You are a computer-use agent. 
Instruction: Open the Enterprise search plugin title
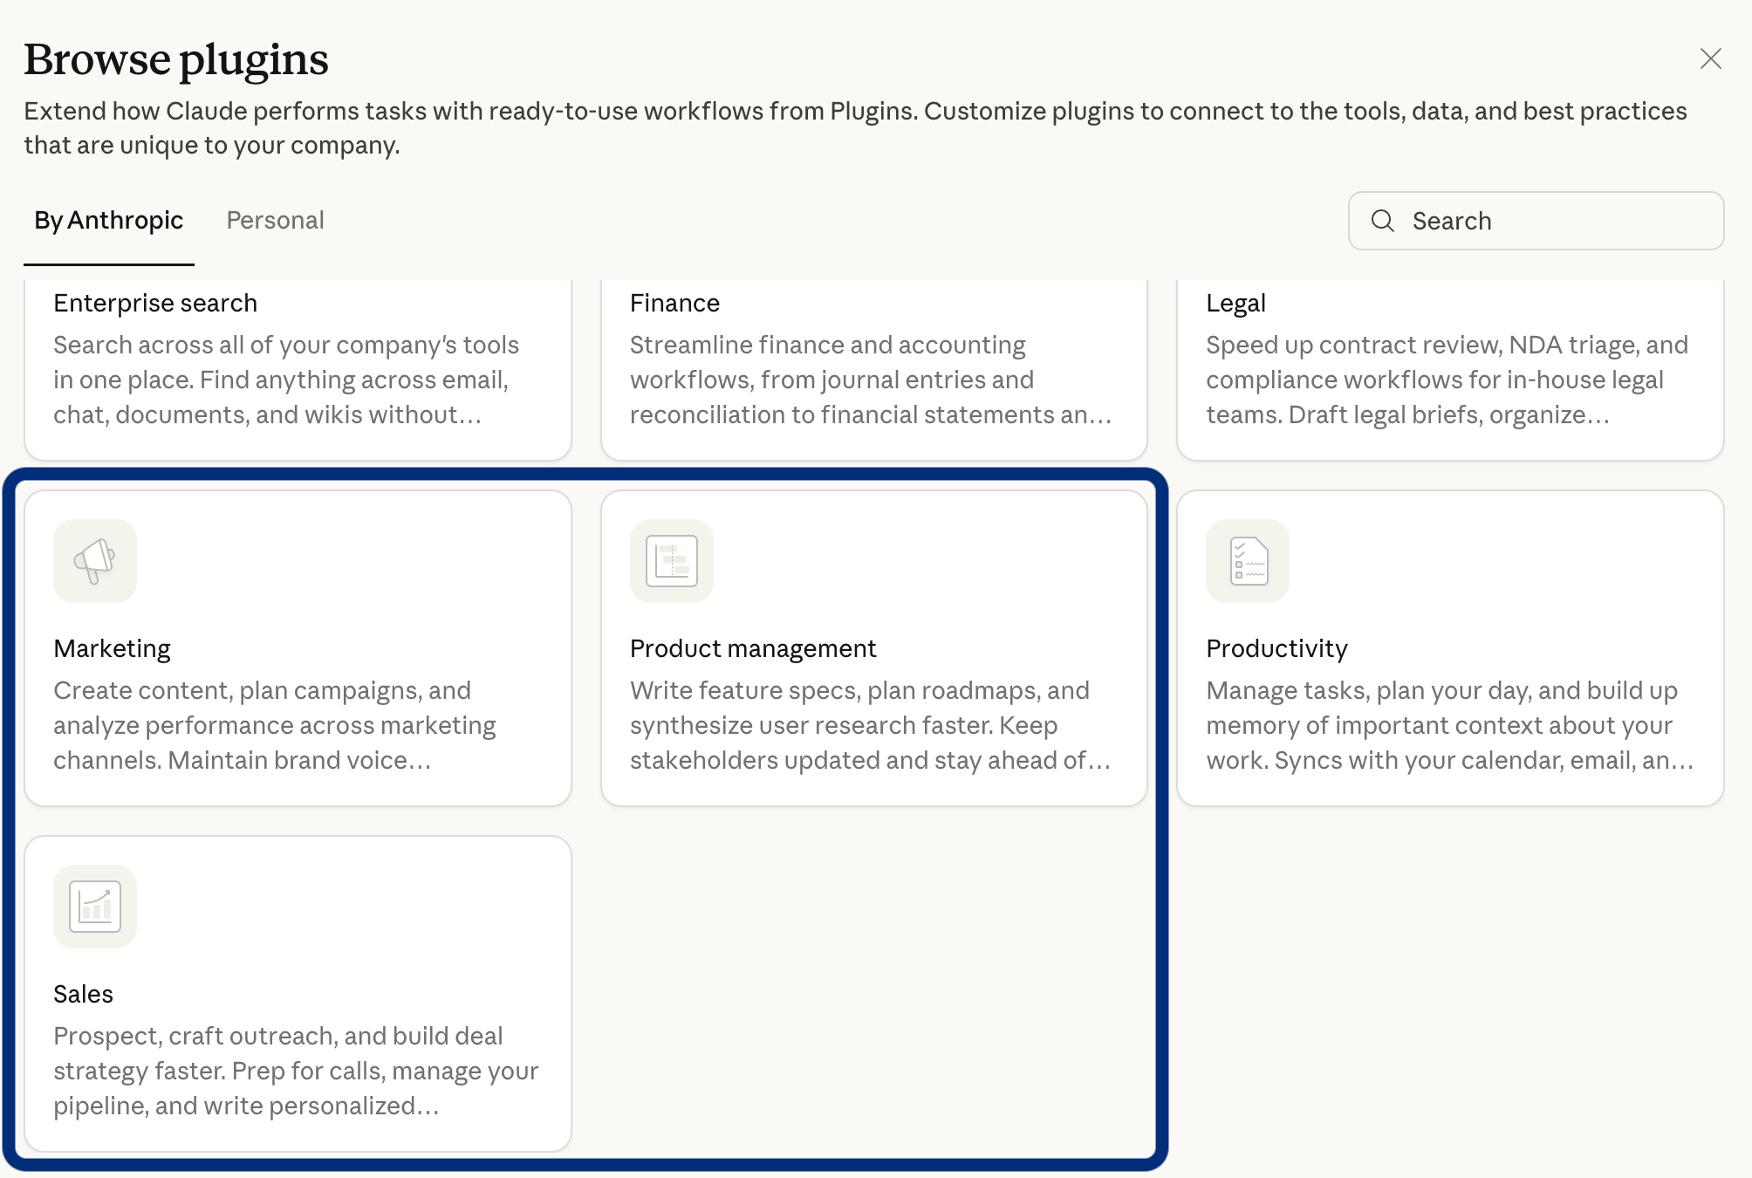[x=155, y=303]
